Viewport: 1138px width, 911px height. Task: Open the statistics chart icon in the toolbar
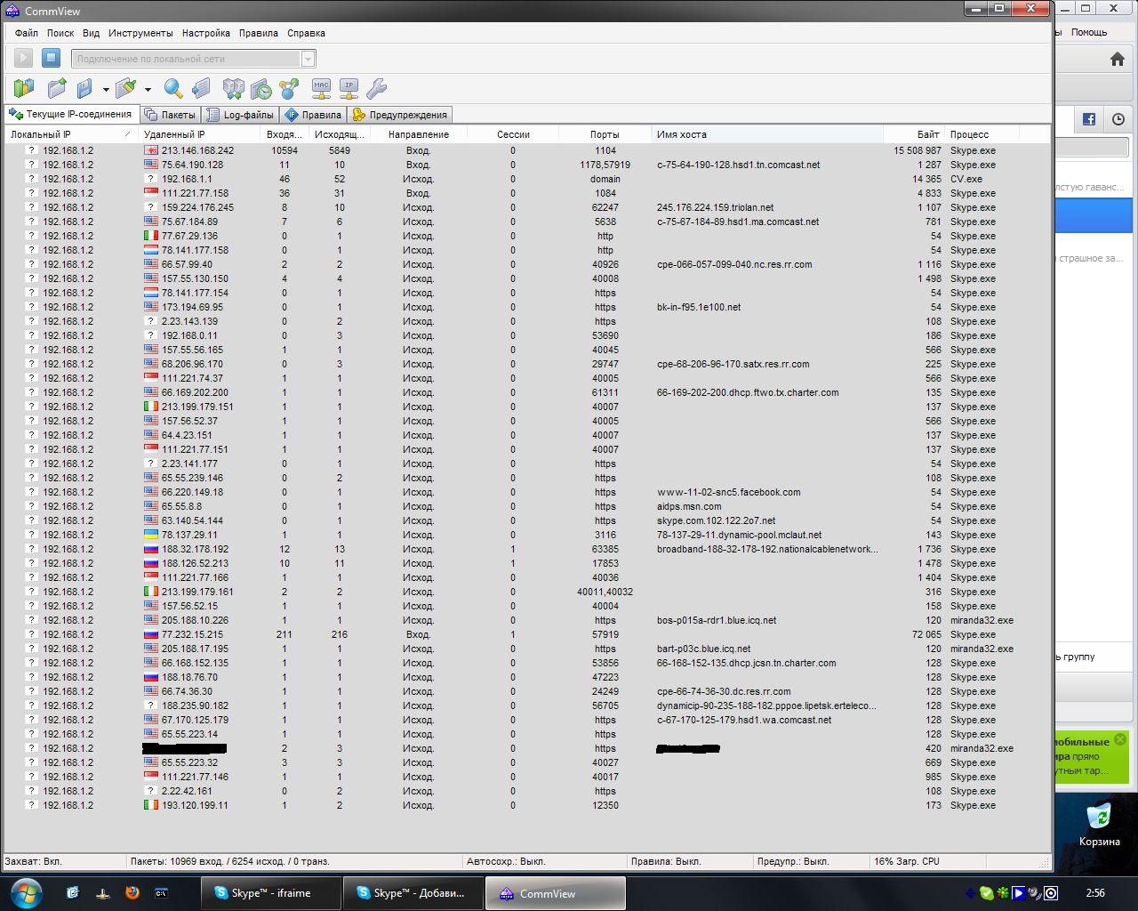click(x=24, y=88)
